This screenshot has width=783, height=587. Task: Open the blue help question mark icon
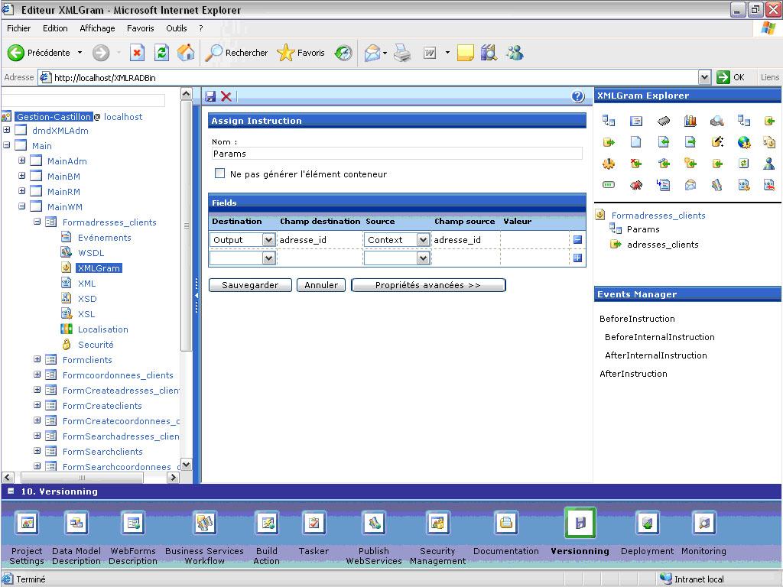(x=578, y=96)
